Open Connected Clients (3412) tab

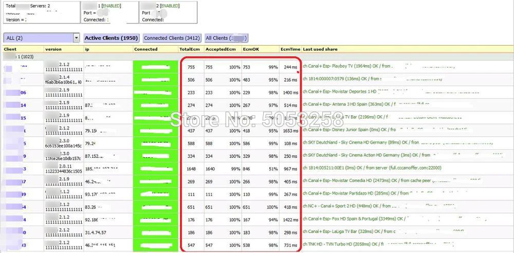point(172,38)
